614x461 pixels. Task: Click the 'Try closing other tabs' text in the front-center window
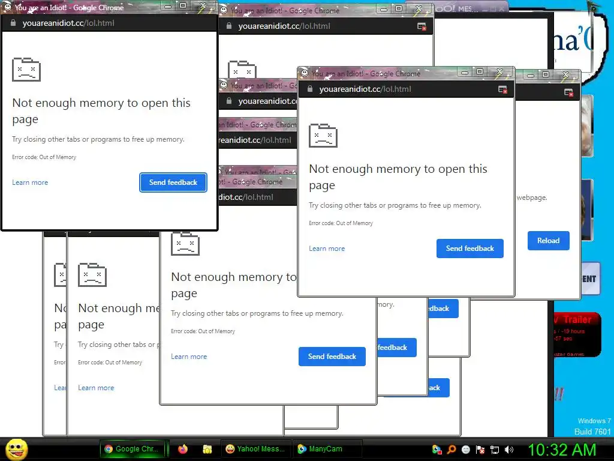coord(395,205)
